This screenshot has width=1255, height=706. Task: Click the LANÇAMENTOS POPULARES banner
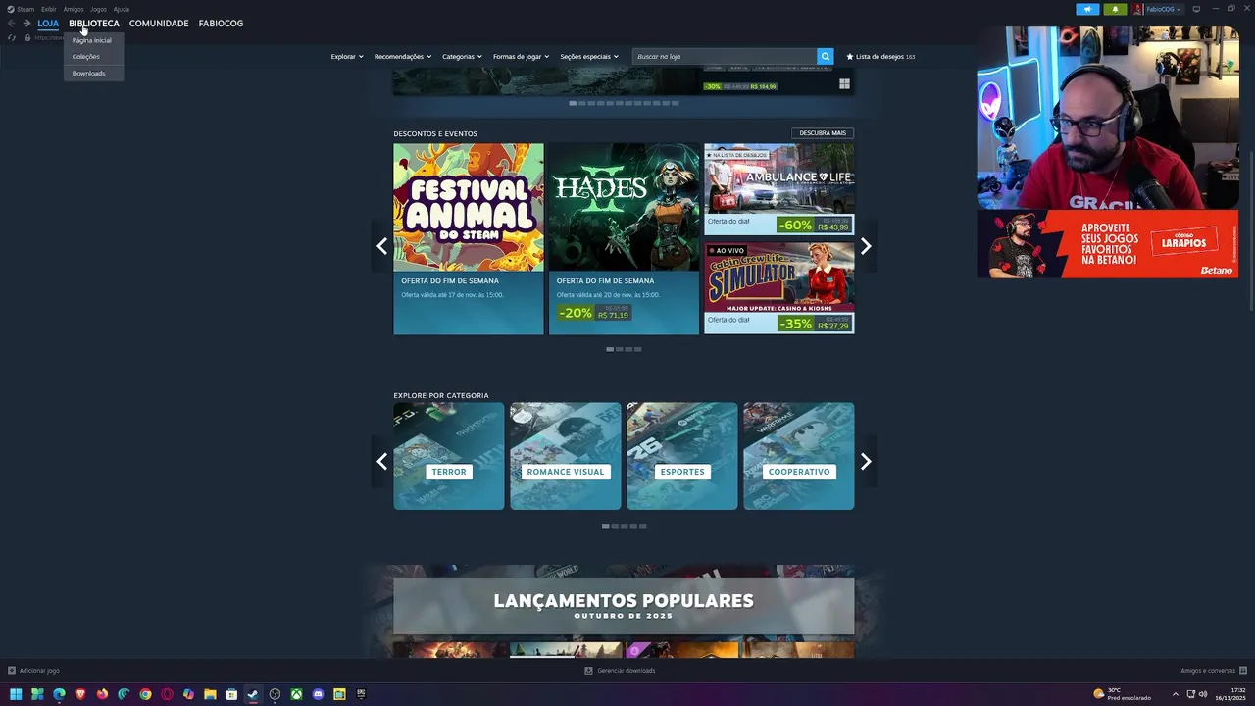624,606
